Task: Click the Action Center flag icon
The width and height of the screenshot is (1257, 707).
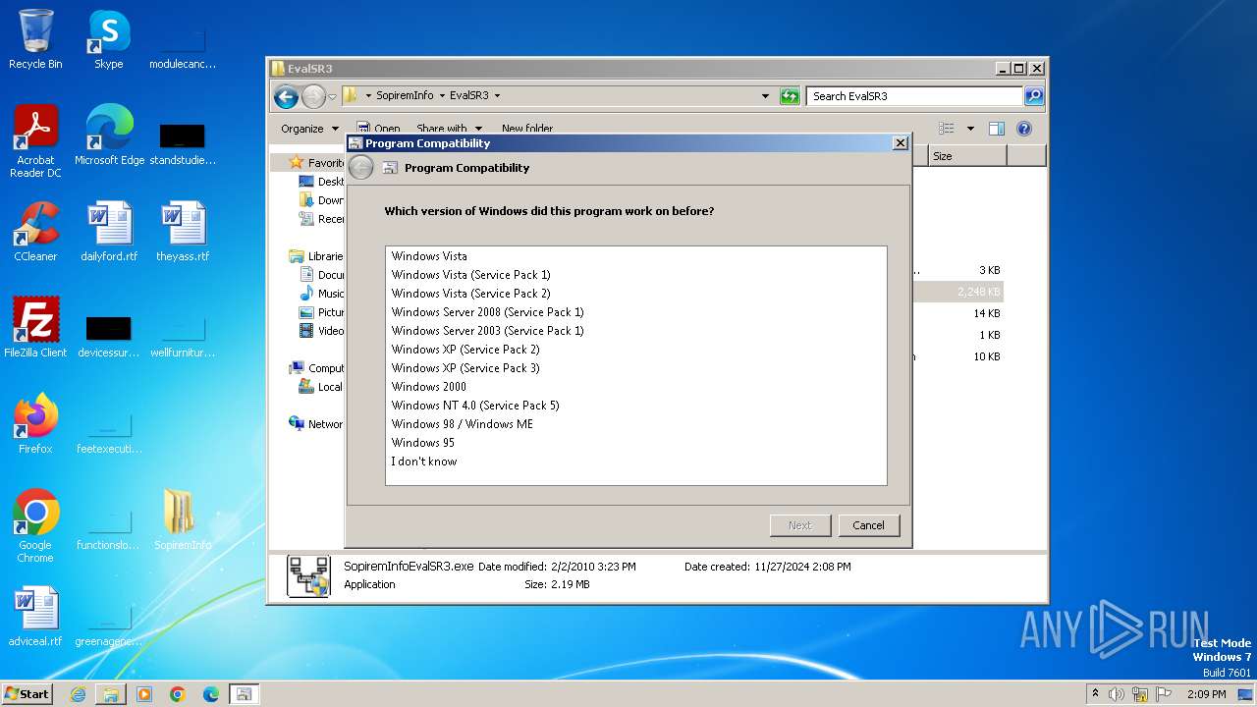Action: (x=1163, y=694)
